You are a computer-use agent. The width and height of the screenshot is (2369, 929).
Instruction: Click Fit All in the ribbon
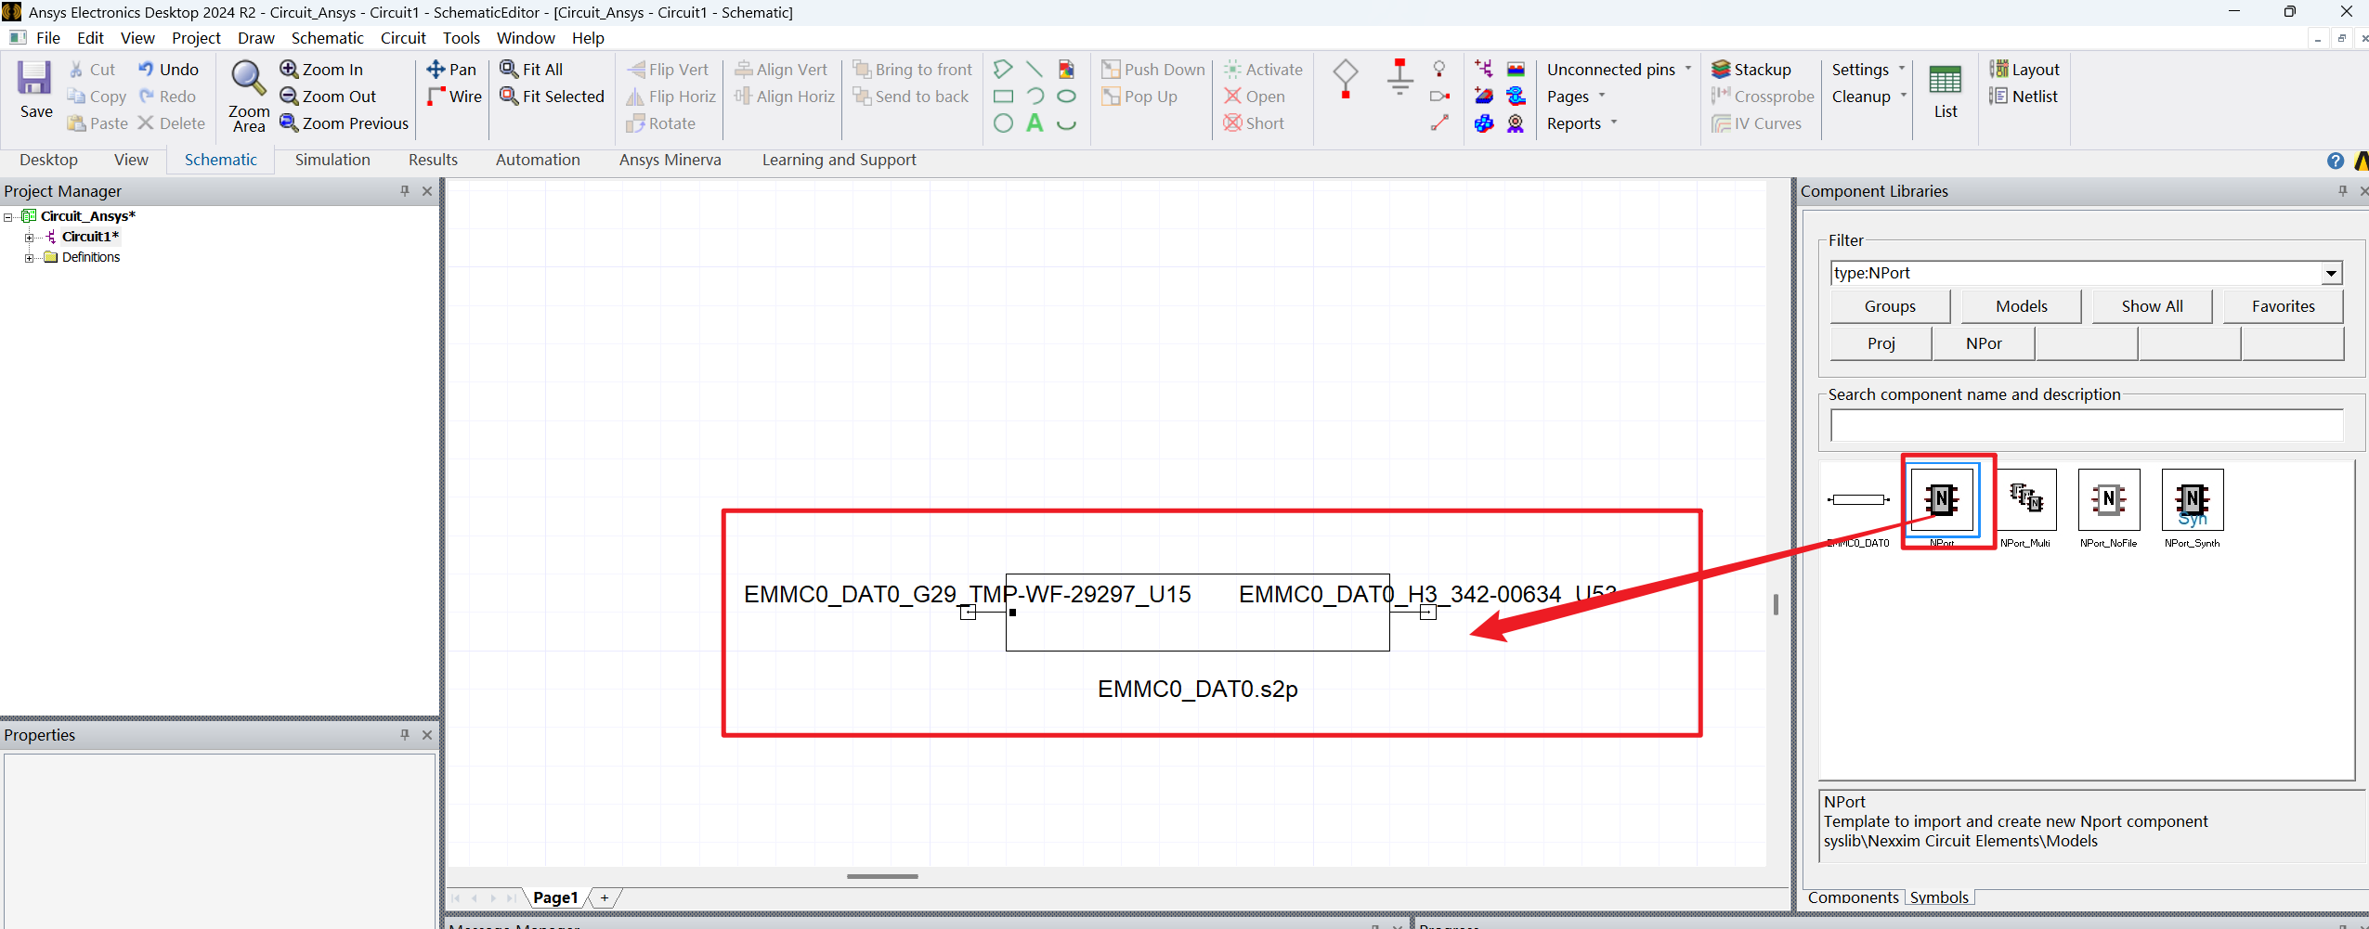pos(531,70)
